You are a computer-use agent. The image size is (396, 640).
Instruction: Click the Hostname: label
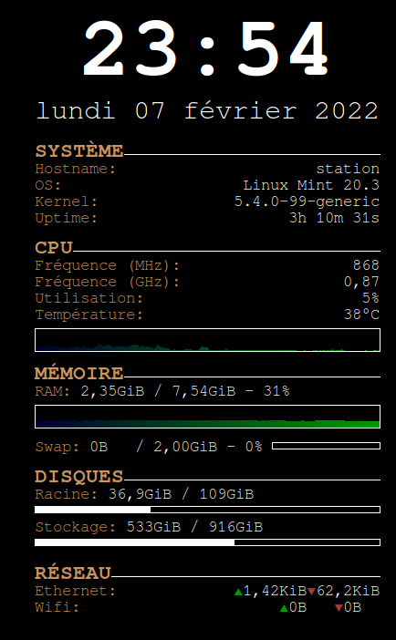pyautogui.click(x=76, y=169)
